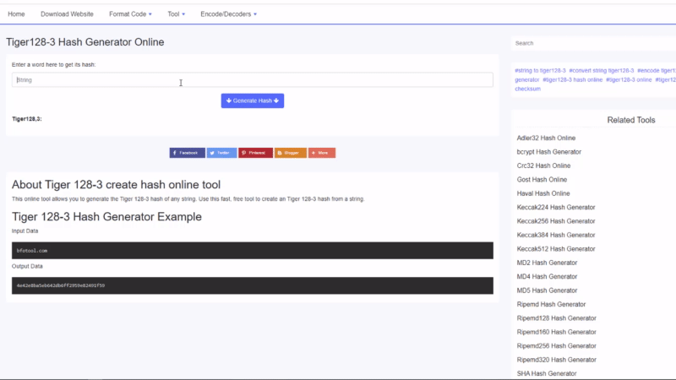Go to the Home menu item
The height and width of the screenshot is (380, 676).
(x=16, y=14)
